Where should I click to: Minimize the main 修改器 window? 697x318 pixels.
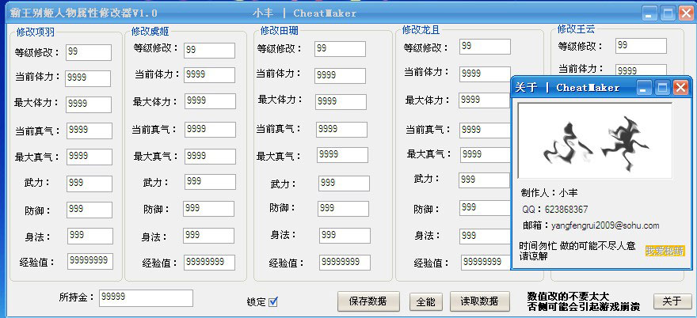(649, 13)
